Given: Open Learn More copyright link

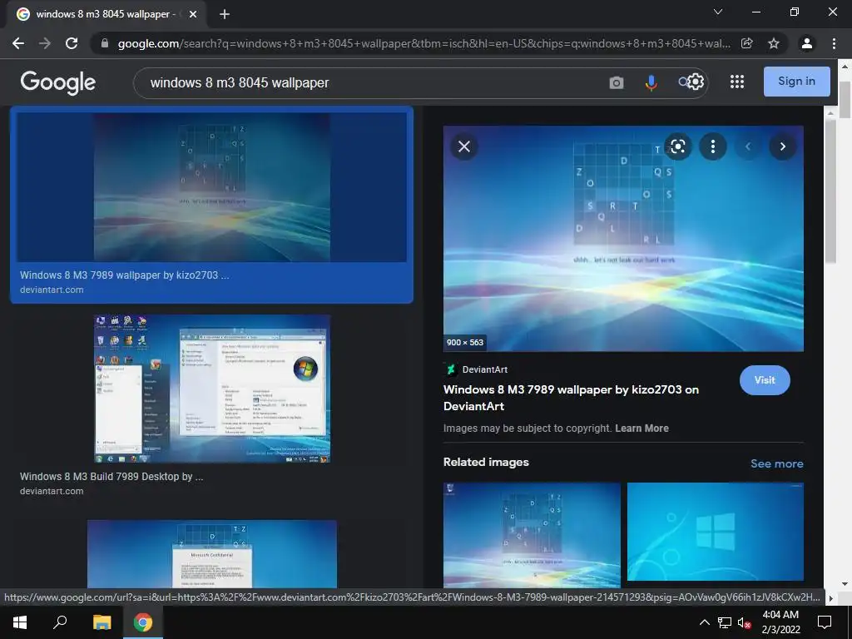Looking at the screenshot, I should (641, 428).
